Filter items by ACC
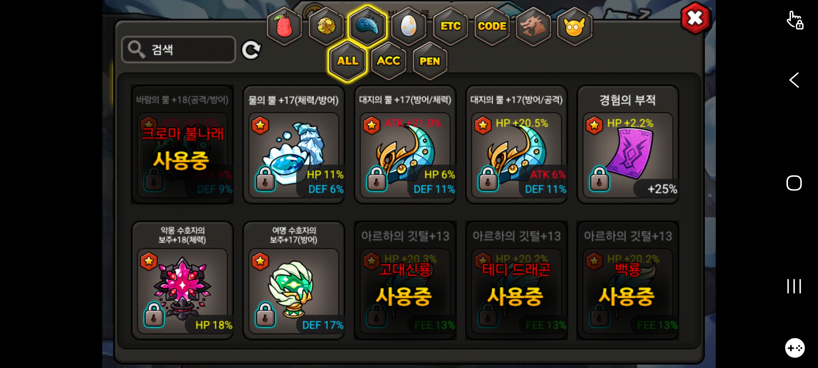The image size is (818, 368). click(x=389, y=61)
